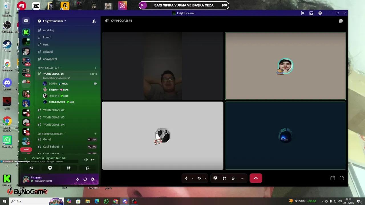Disconnect using phone icon in voice panel

click(93, 160)
